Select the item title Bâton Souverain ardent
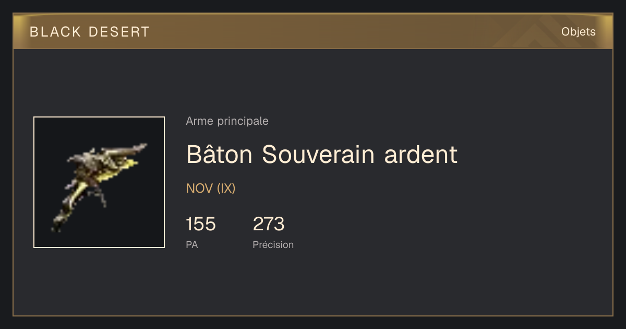 point(322,155)
